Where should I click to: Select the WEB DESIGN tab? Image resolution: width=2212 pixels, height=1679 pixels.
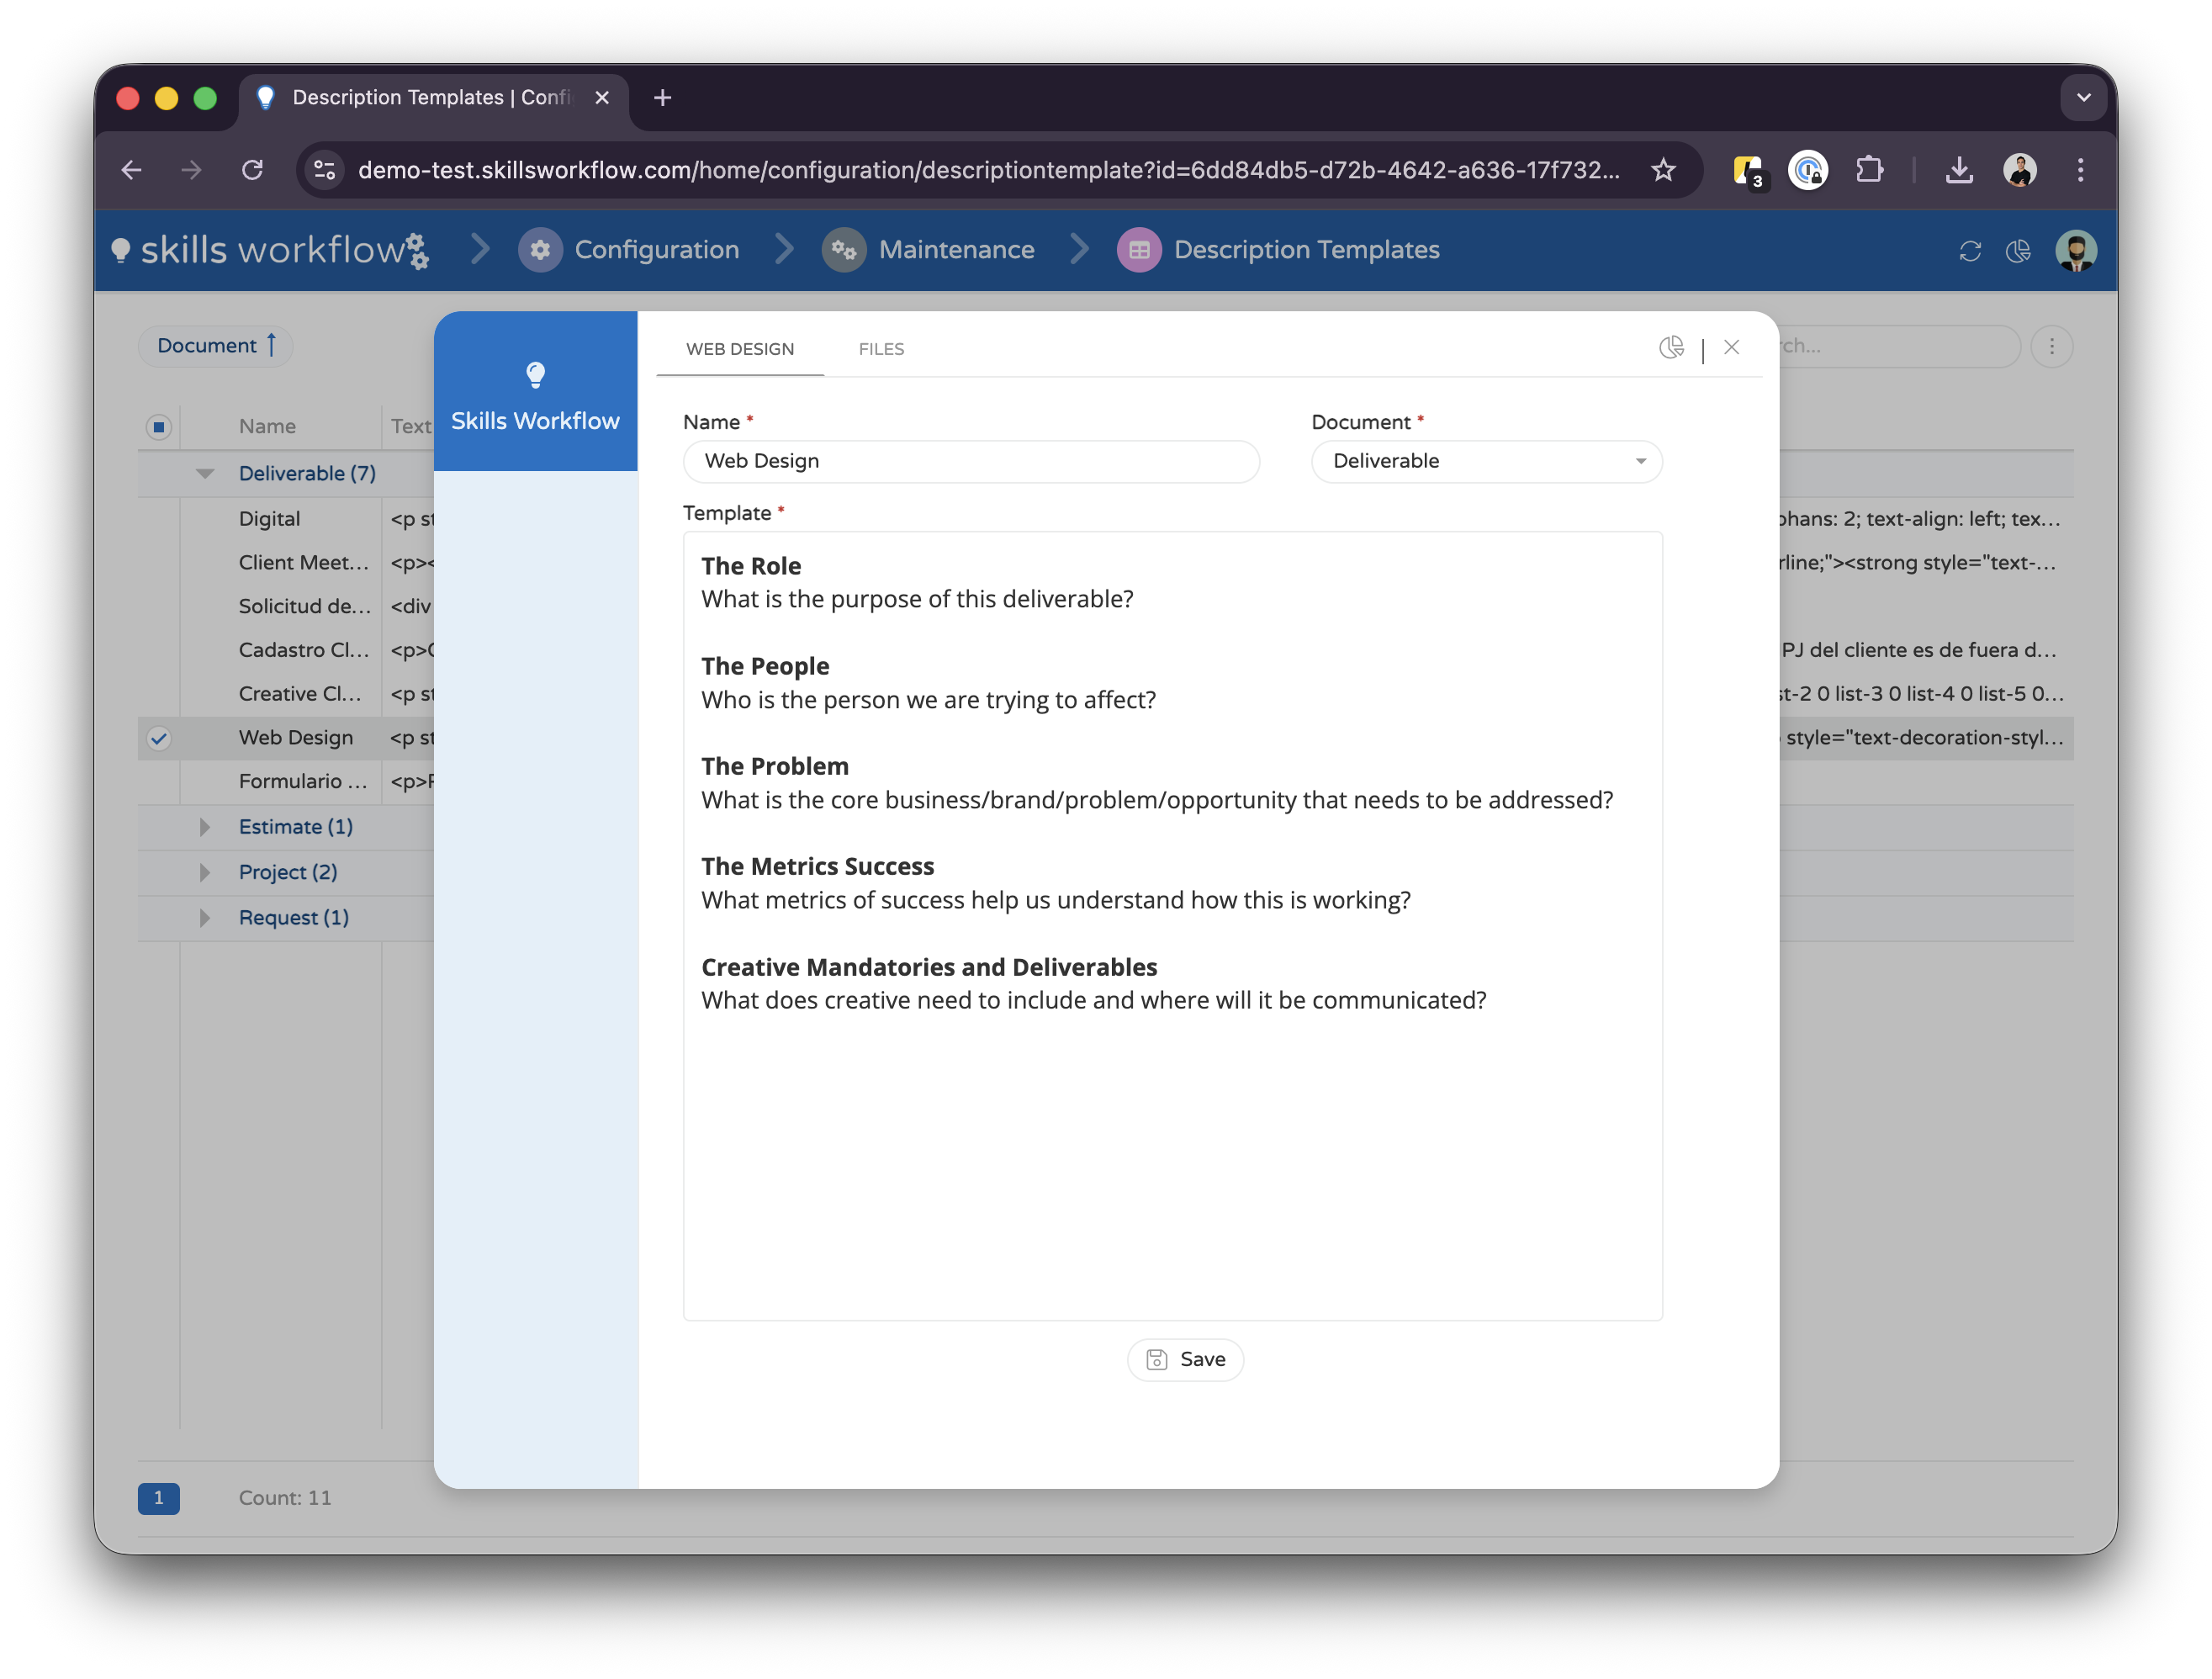(739, 349)
